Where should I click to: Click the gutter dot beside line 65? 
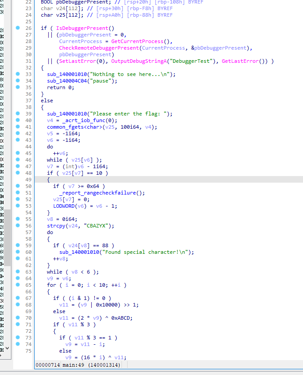pyautogui.click(x=18, y=285)
